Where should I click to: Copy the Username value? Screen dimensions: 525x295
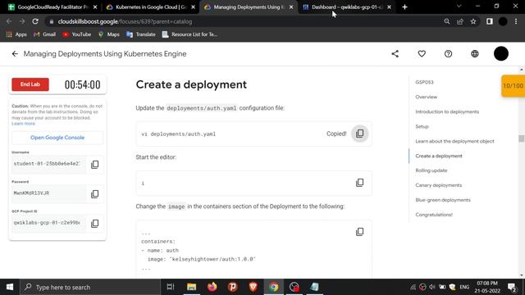(95, 164)
